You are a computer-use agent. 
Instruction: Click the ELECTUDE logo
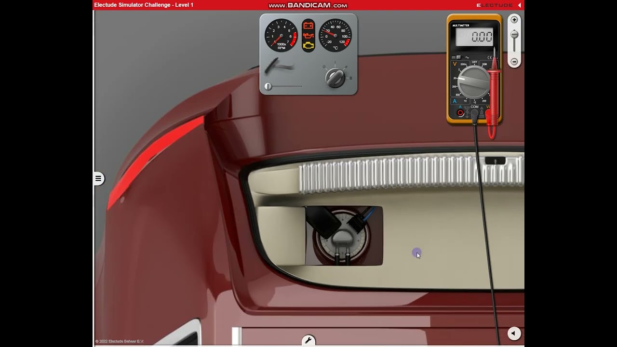(495, 5)
